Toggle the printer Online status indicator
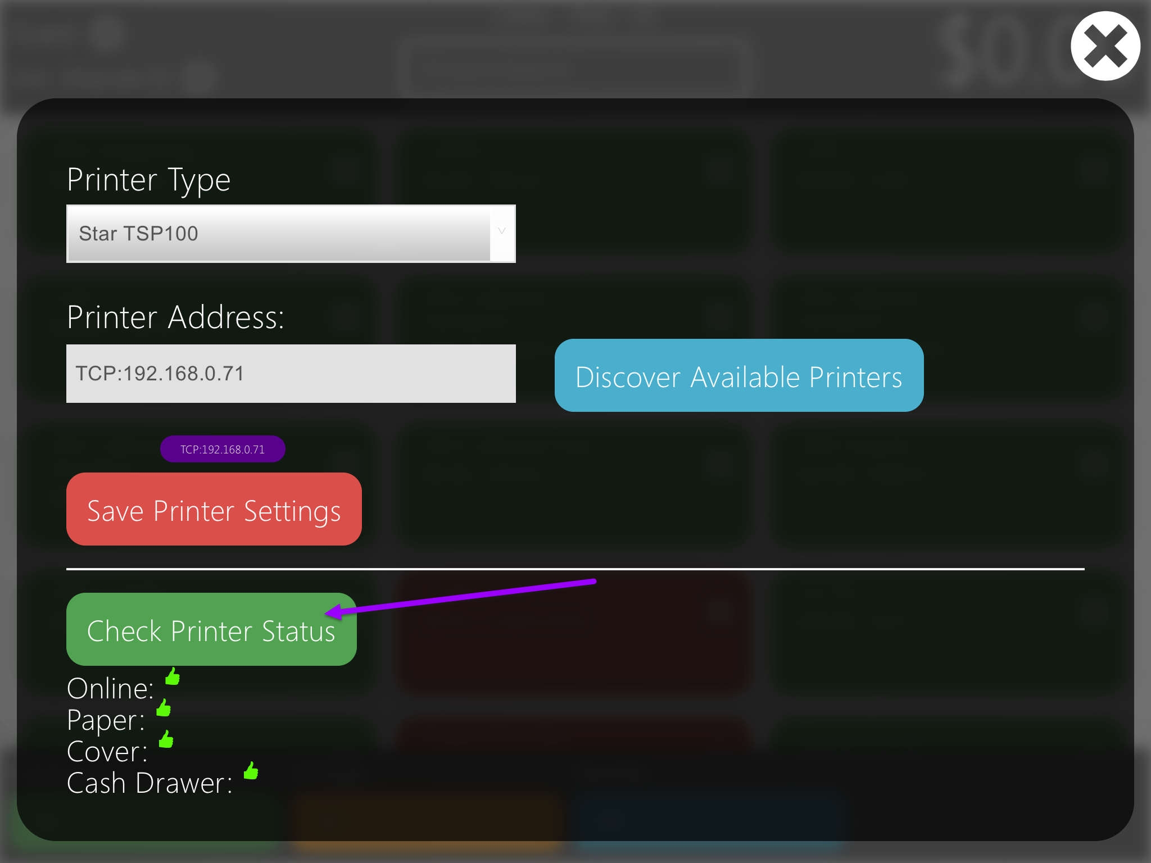 click(x=173, y=678)
